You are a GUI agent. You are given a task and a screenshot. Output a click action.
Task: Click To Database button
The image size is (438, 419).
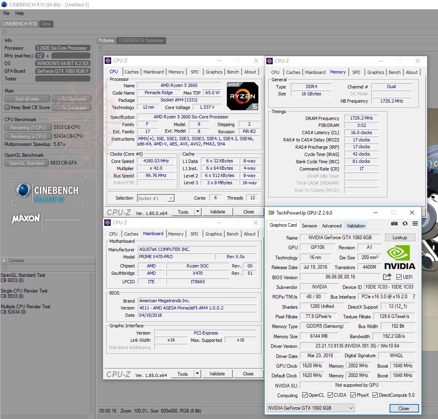(x=72, y=107)
